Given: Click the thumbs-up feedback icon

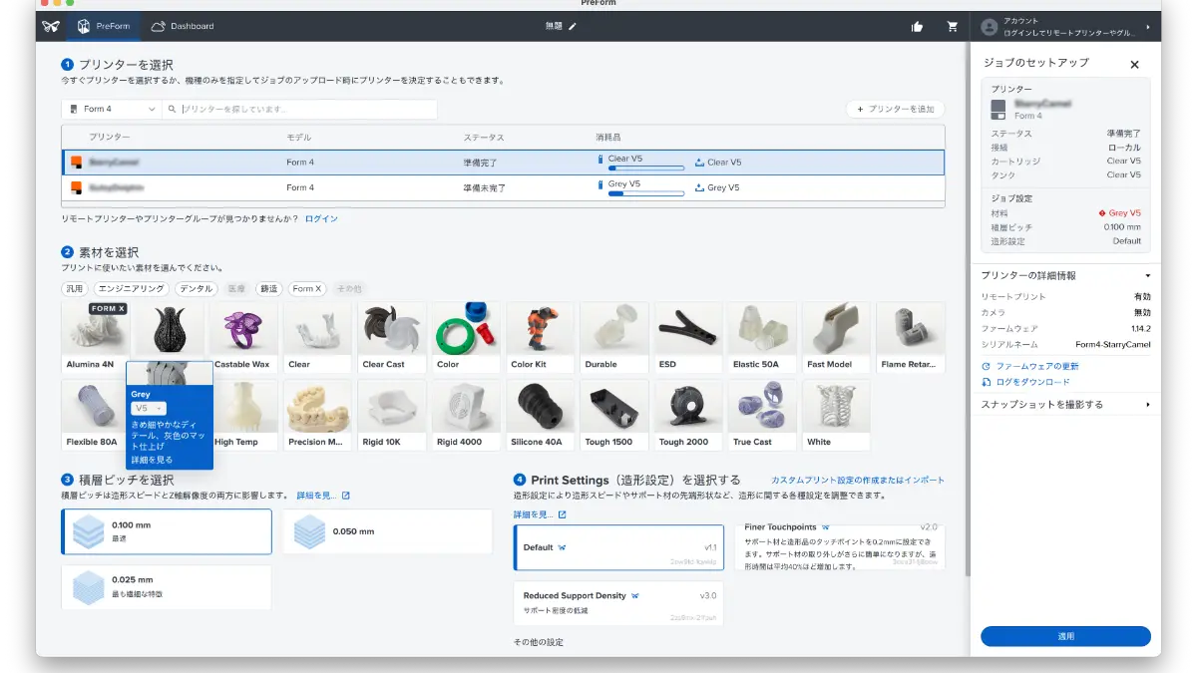Looking at the screenshot, I should click(917, 27).
